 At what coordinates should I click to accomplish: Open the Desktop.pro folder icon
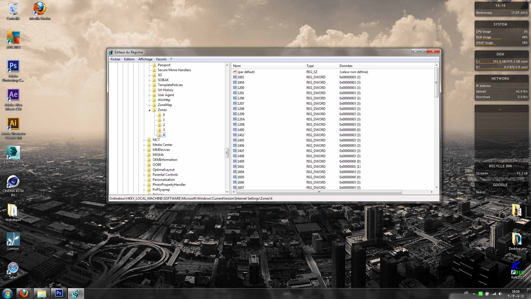(x=517, y=241)
